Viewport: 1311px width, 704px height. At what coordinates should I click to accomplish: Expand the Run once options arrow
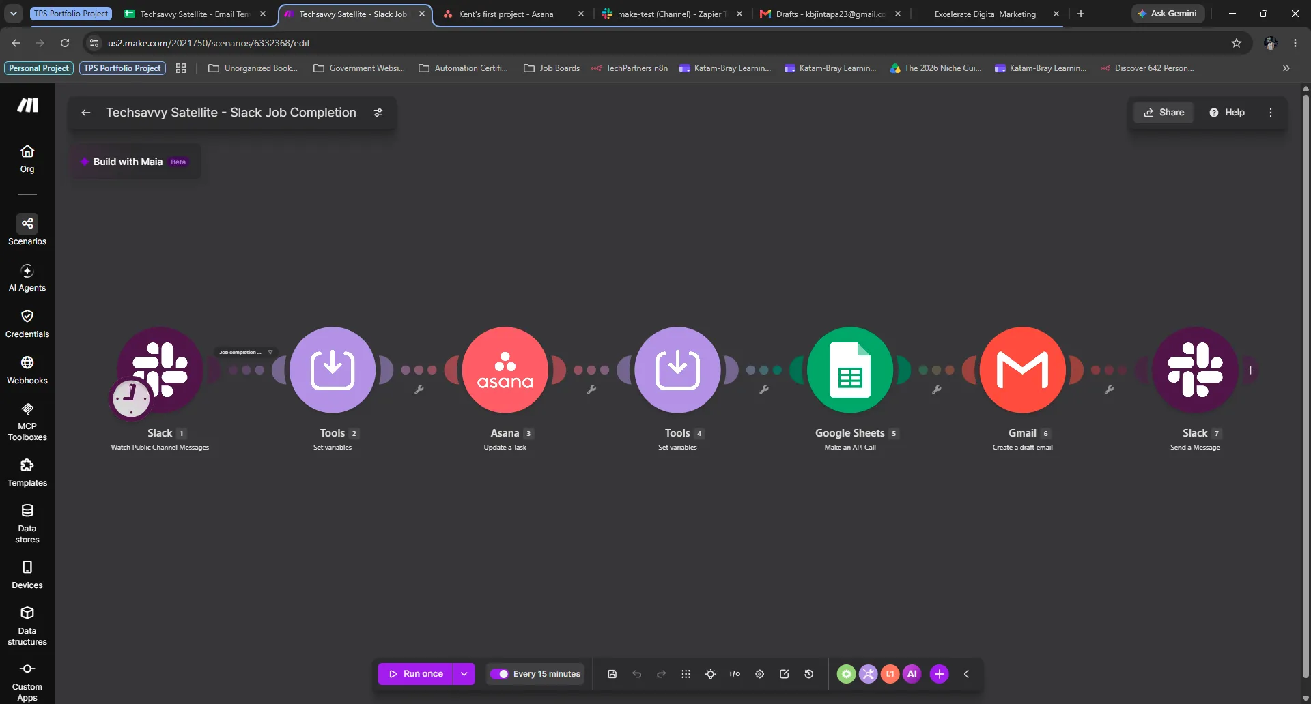pyautogui.click(x=464, y=674)
